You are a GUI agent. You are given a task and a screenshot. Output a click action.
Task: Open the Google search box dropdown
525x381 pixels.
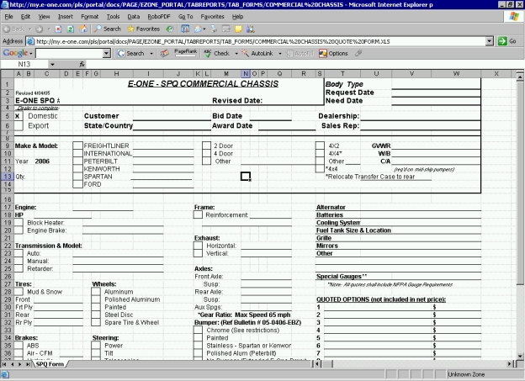pyautogui.click(x=107, y=53)
